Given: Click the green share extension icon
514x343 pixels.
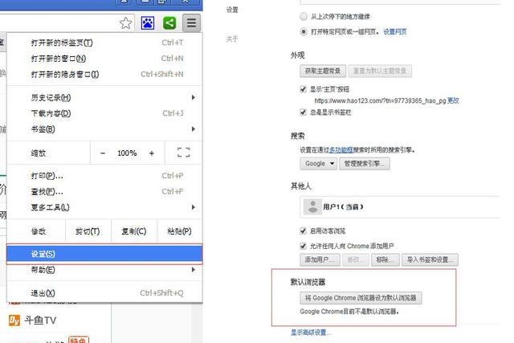Looking at the screenshot, I should coord(169,23).
